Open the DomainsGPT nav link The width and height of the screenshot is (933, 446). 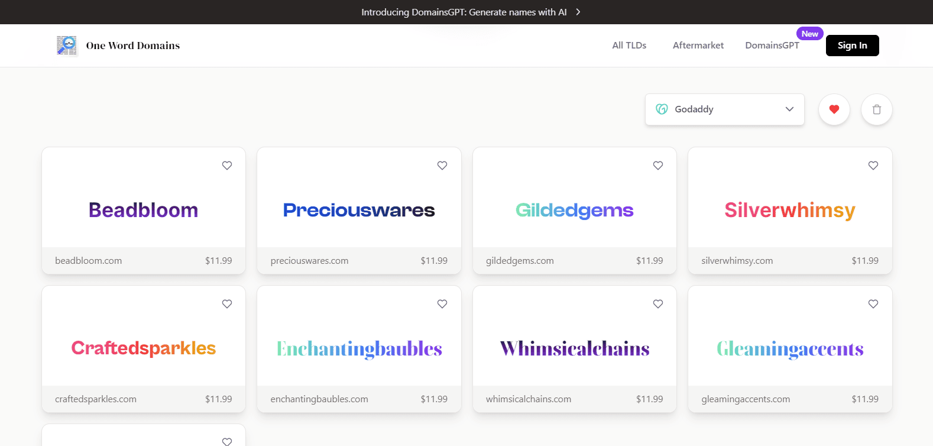click(772, 46)
